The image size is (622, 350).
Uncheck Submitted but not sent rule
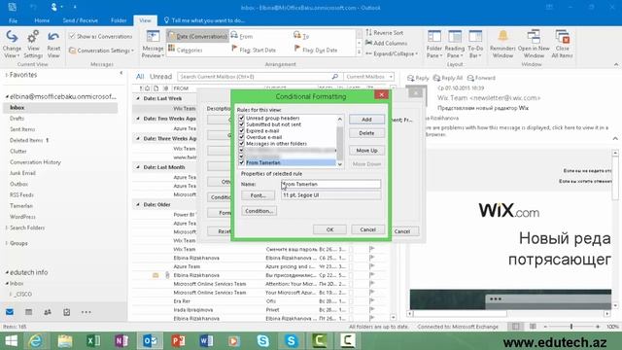click(x=241, y=124)
